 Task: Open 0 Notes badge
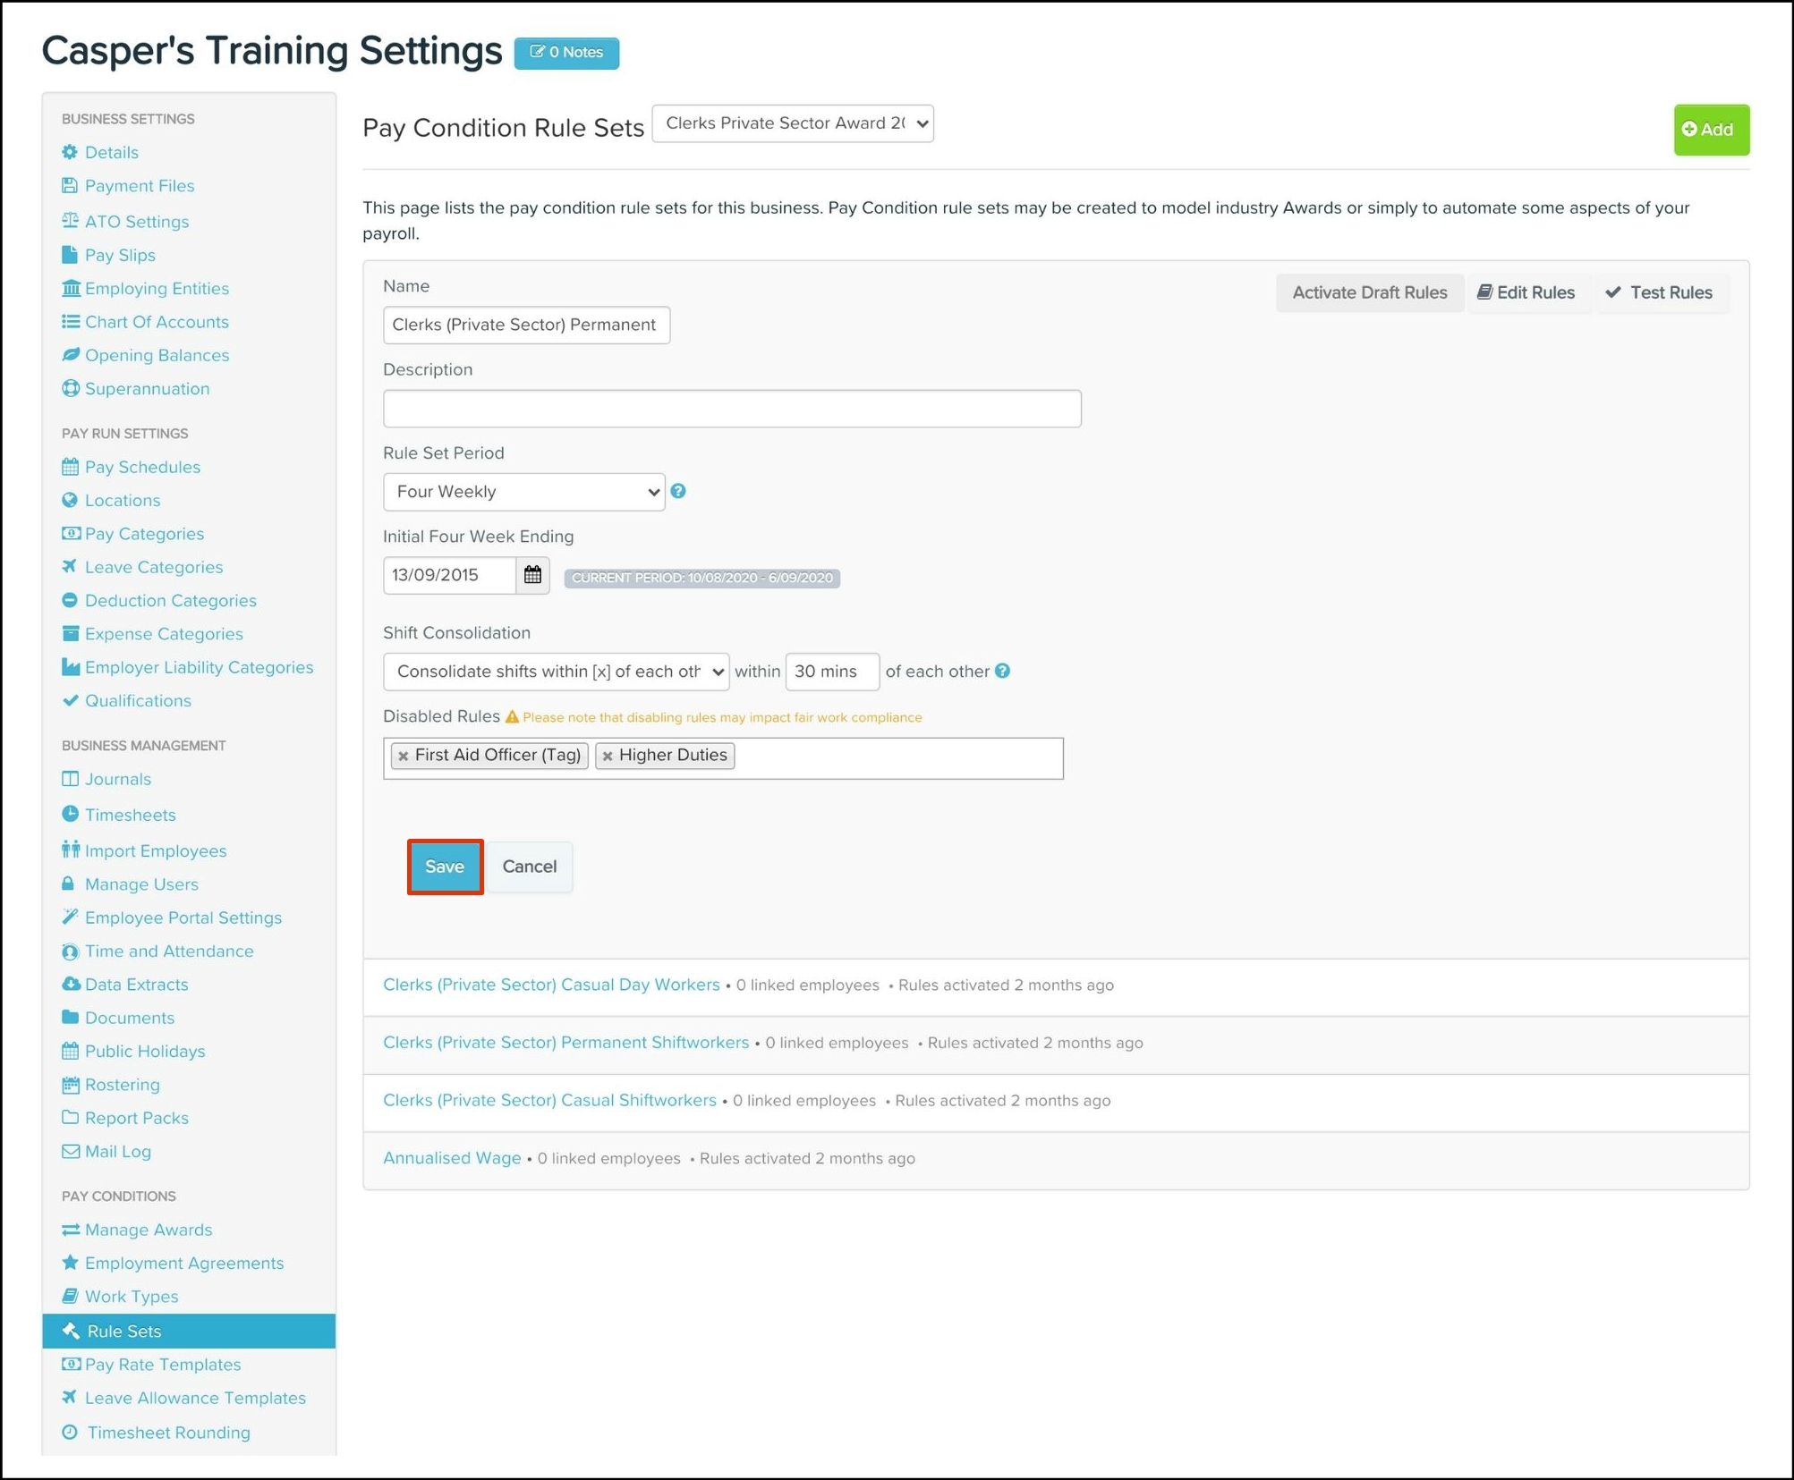coord(566,53)
